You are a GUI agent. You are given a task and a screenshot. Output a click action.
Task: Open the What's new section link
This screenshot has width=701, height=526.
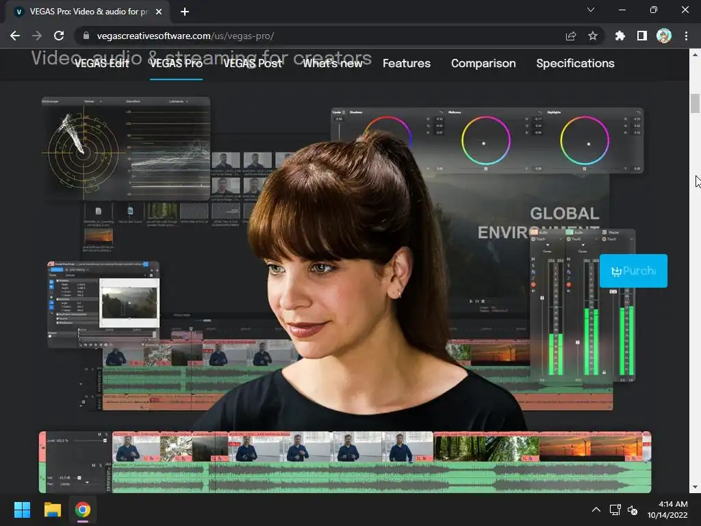tap(333, 64)
